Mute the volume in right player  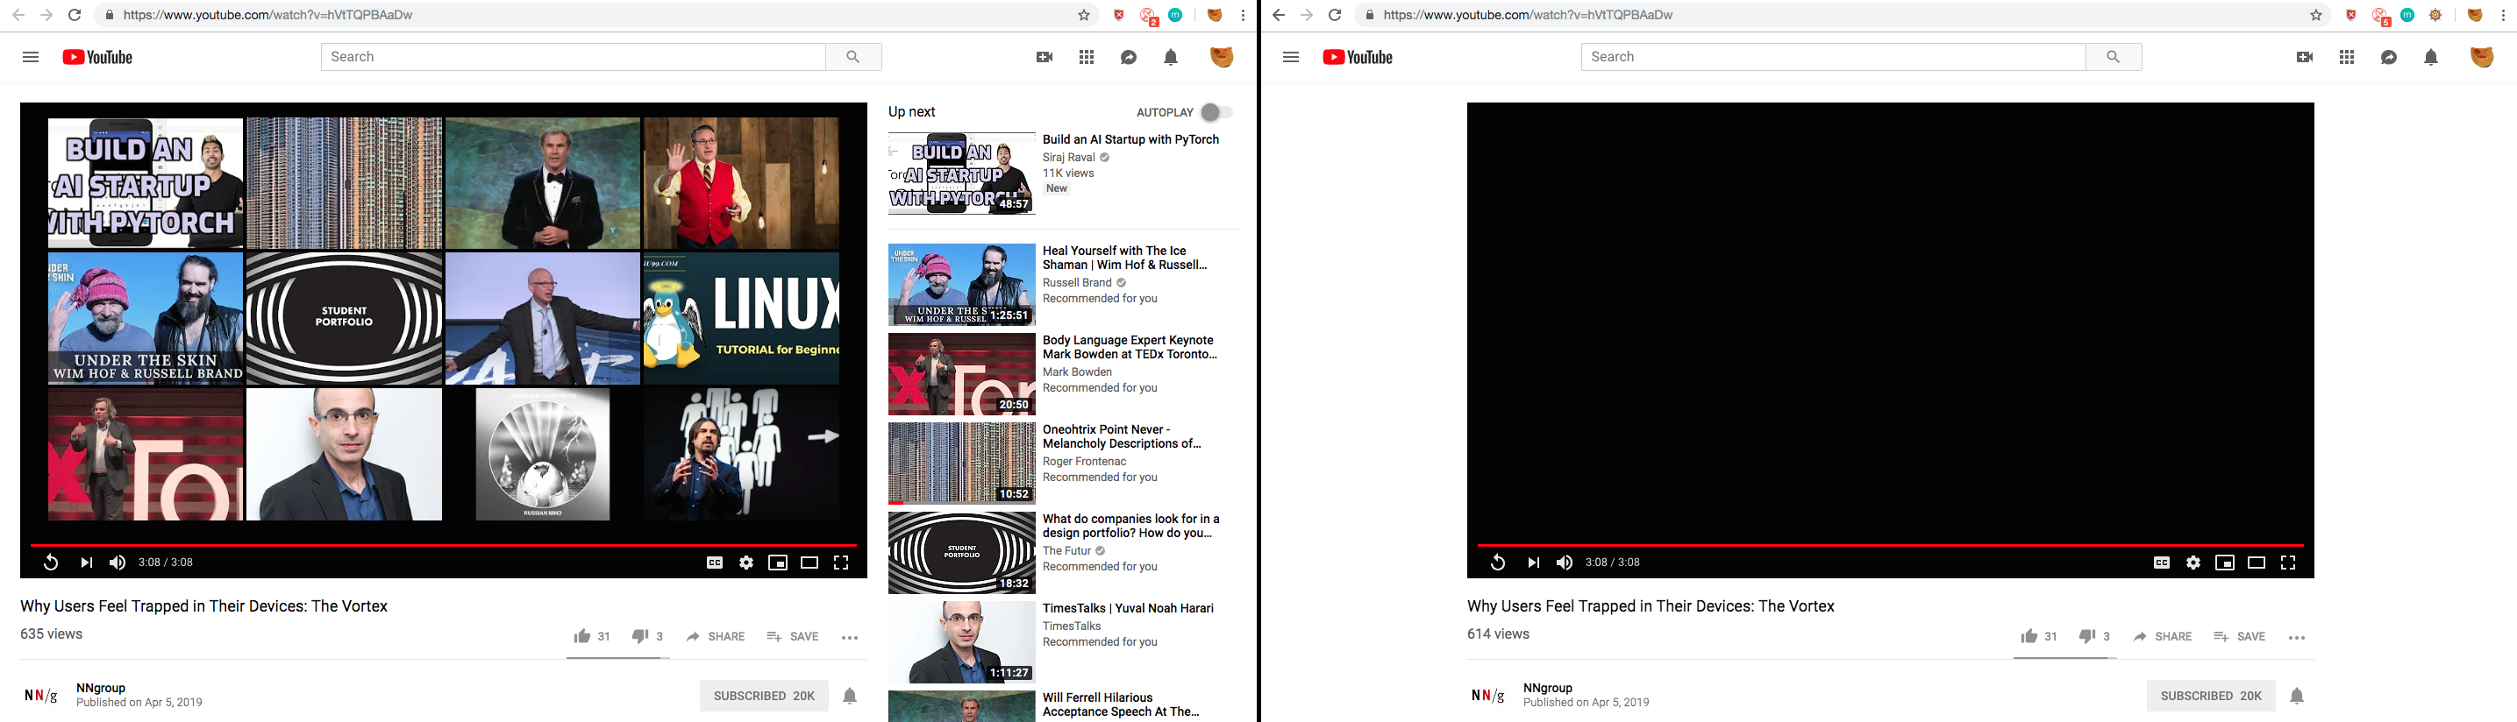1565,562
